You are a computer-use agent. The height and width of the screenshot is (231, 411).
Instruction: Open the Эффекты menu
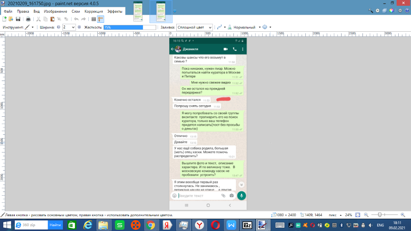[115, 11]
